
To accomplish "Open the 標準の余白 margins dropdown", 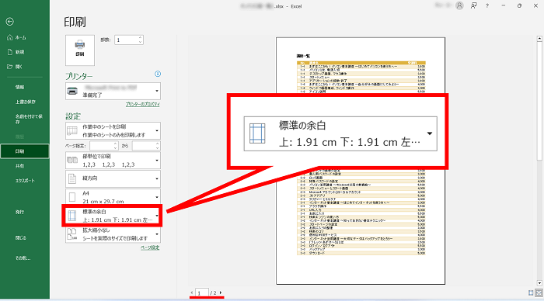I will [113, 216].
